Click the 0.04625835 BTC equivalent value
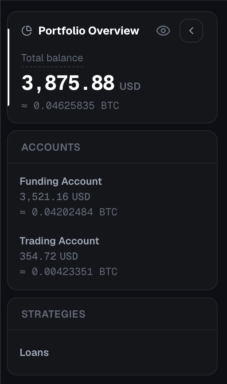This screenshot has height=384, width=227. tap(76, 106)
